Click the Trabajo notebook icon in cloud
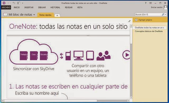Image resolution: width=169 pixels, height=103 pixels. pyautogui.click(x=24, y=56)
